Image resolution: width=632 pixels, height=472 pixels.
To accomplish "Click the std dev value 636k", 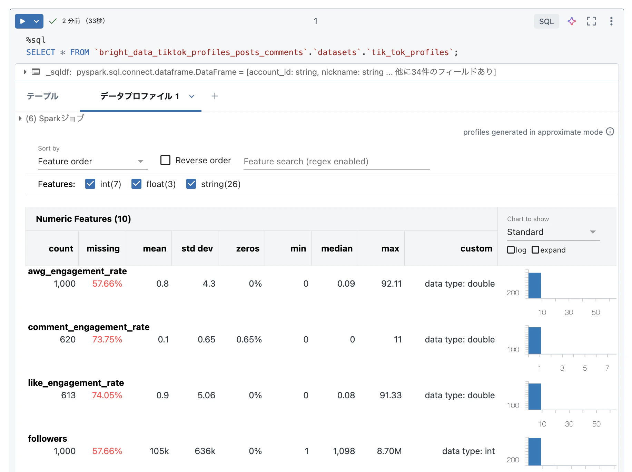I will pos(205,451).
